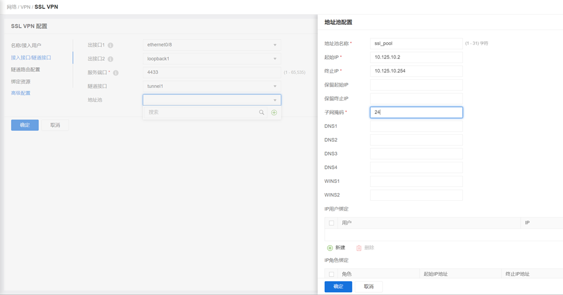563x295 pixels.
Task: Click DNS2 input field
Action: click(x=416, y=140)
